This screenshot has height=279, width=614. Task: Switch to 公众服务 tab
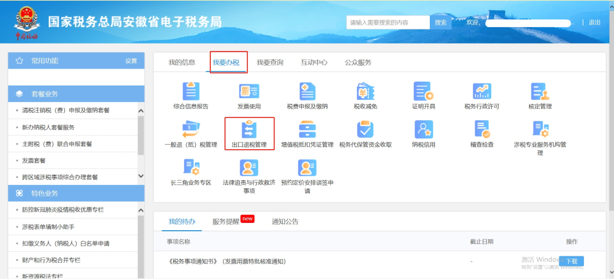(358, 62)
